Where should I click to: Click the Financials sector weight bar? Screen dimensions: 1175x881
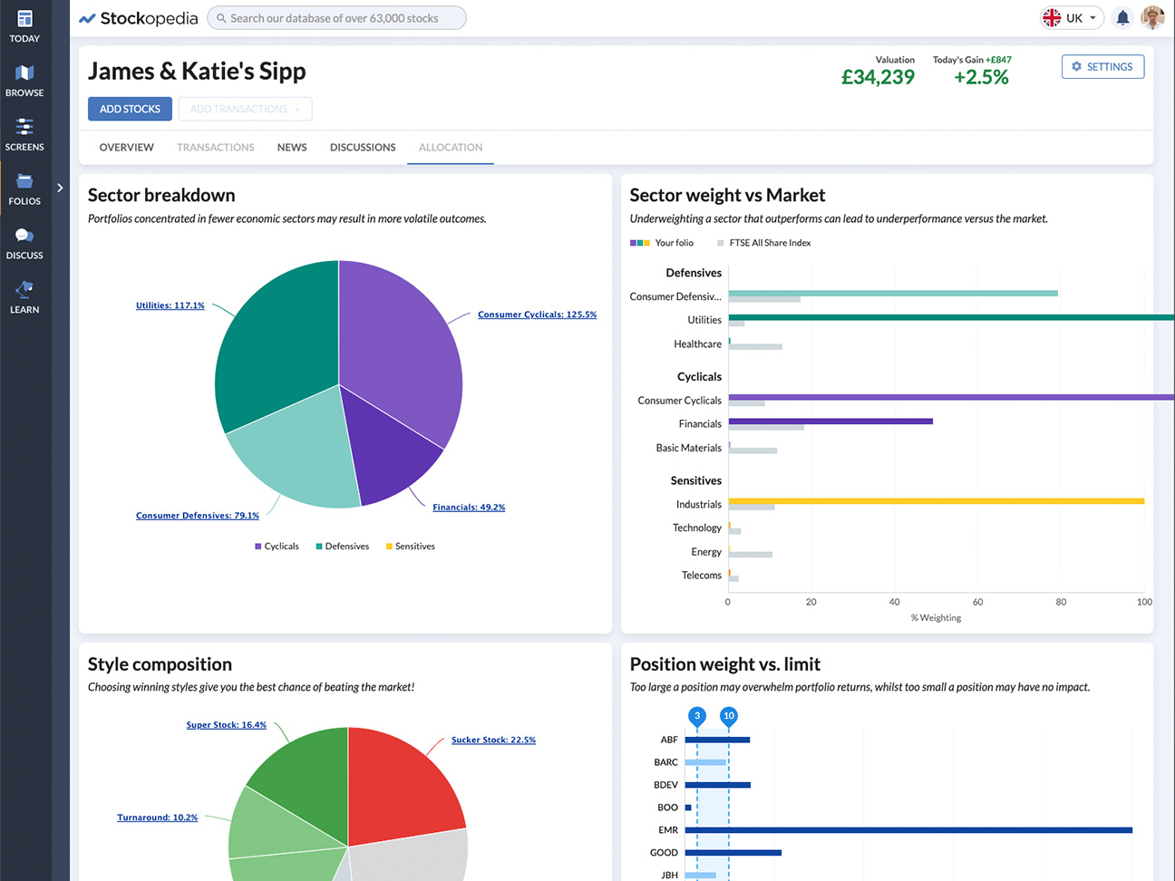click(x=830, y=421)
